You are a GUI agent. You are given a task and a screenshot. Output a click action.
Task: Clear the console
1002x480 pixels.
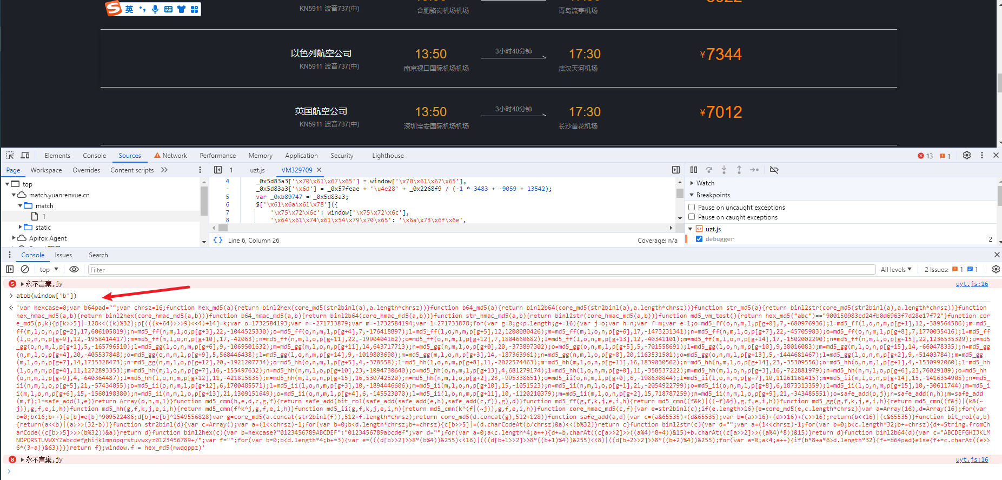pyautogui.click(x=25, y=269)
